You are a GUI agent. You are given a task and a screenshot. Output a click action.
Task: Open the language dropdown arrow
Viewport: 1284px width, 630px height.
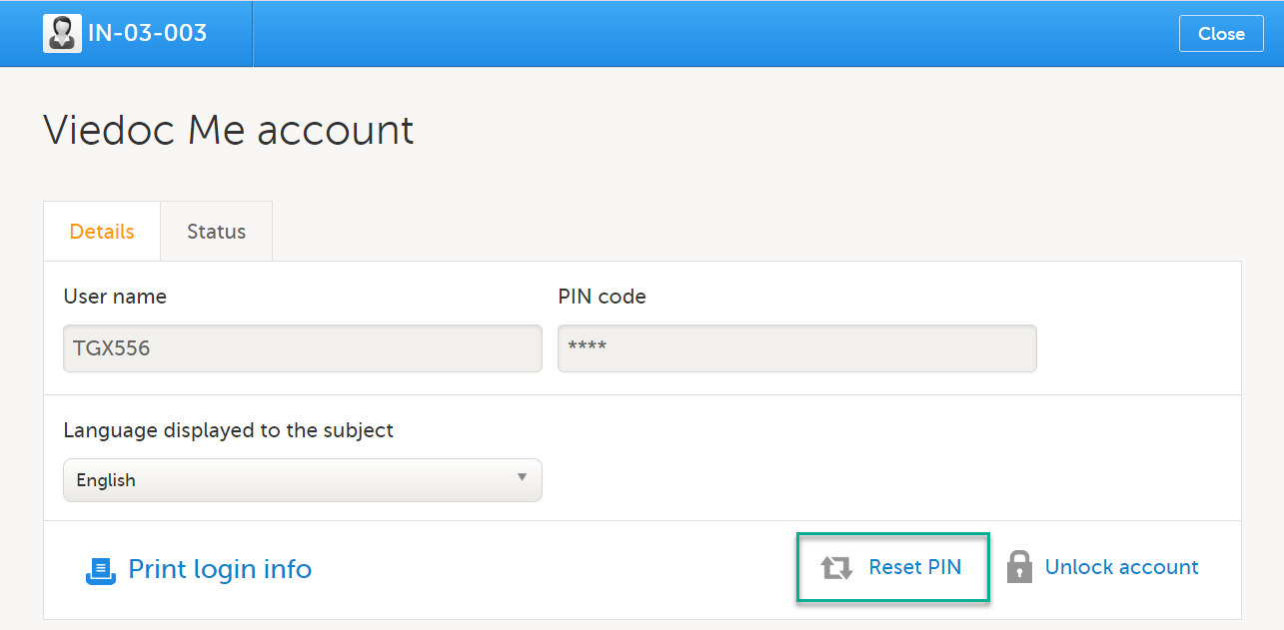[x=522, y=477]
